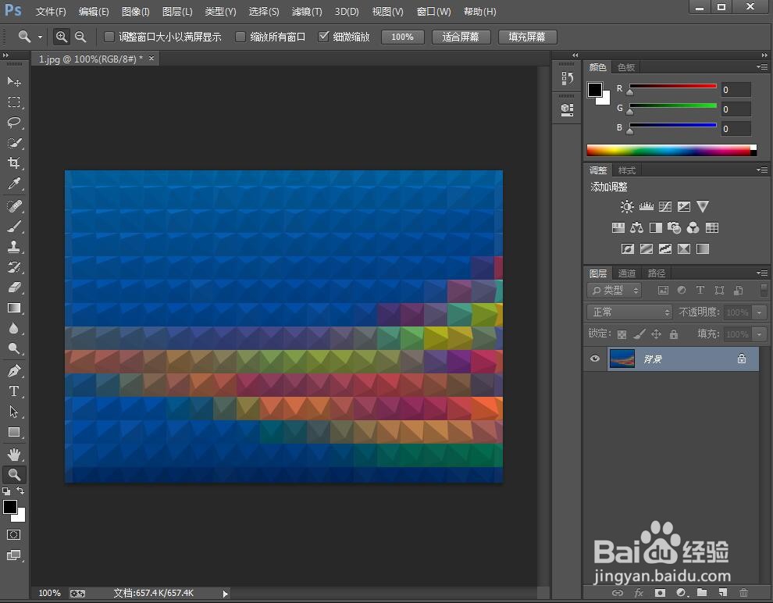Click the 适合屏幕 button
The width and height of the screenshot is (773, 603).
coord(461,37)
